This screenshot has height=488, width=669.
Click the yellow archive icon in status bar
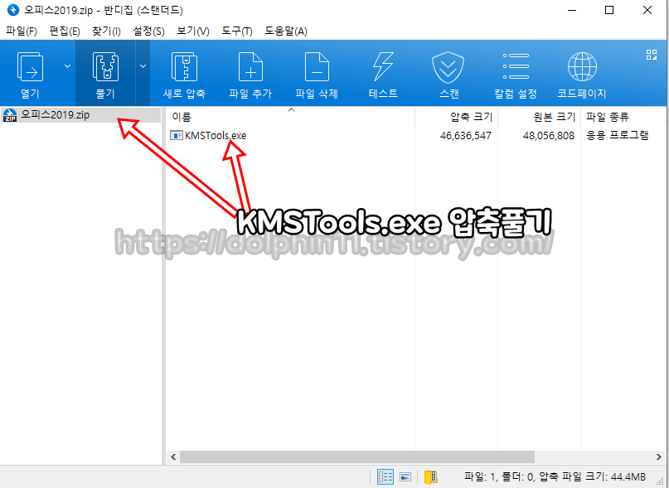coord(430,476)
